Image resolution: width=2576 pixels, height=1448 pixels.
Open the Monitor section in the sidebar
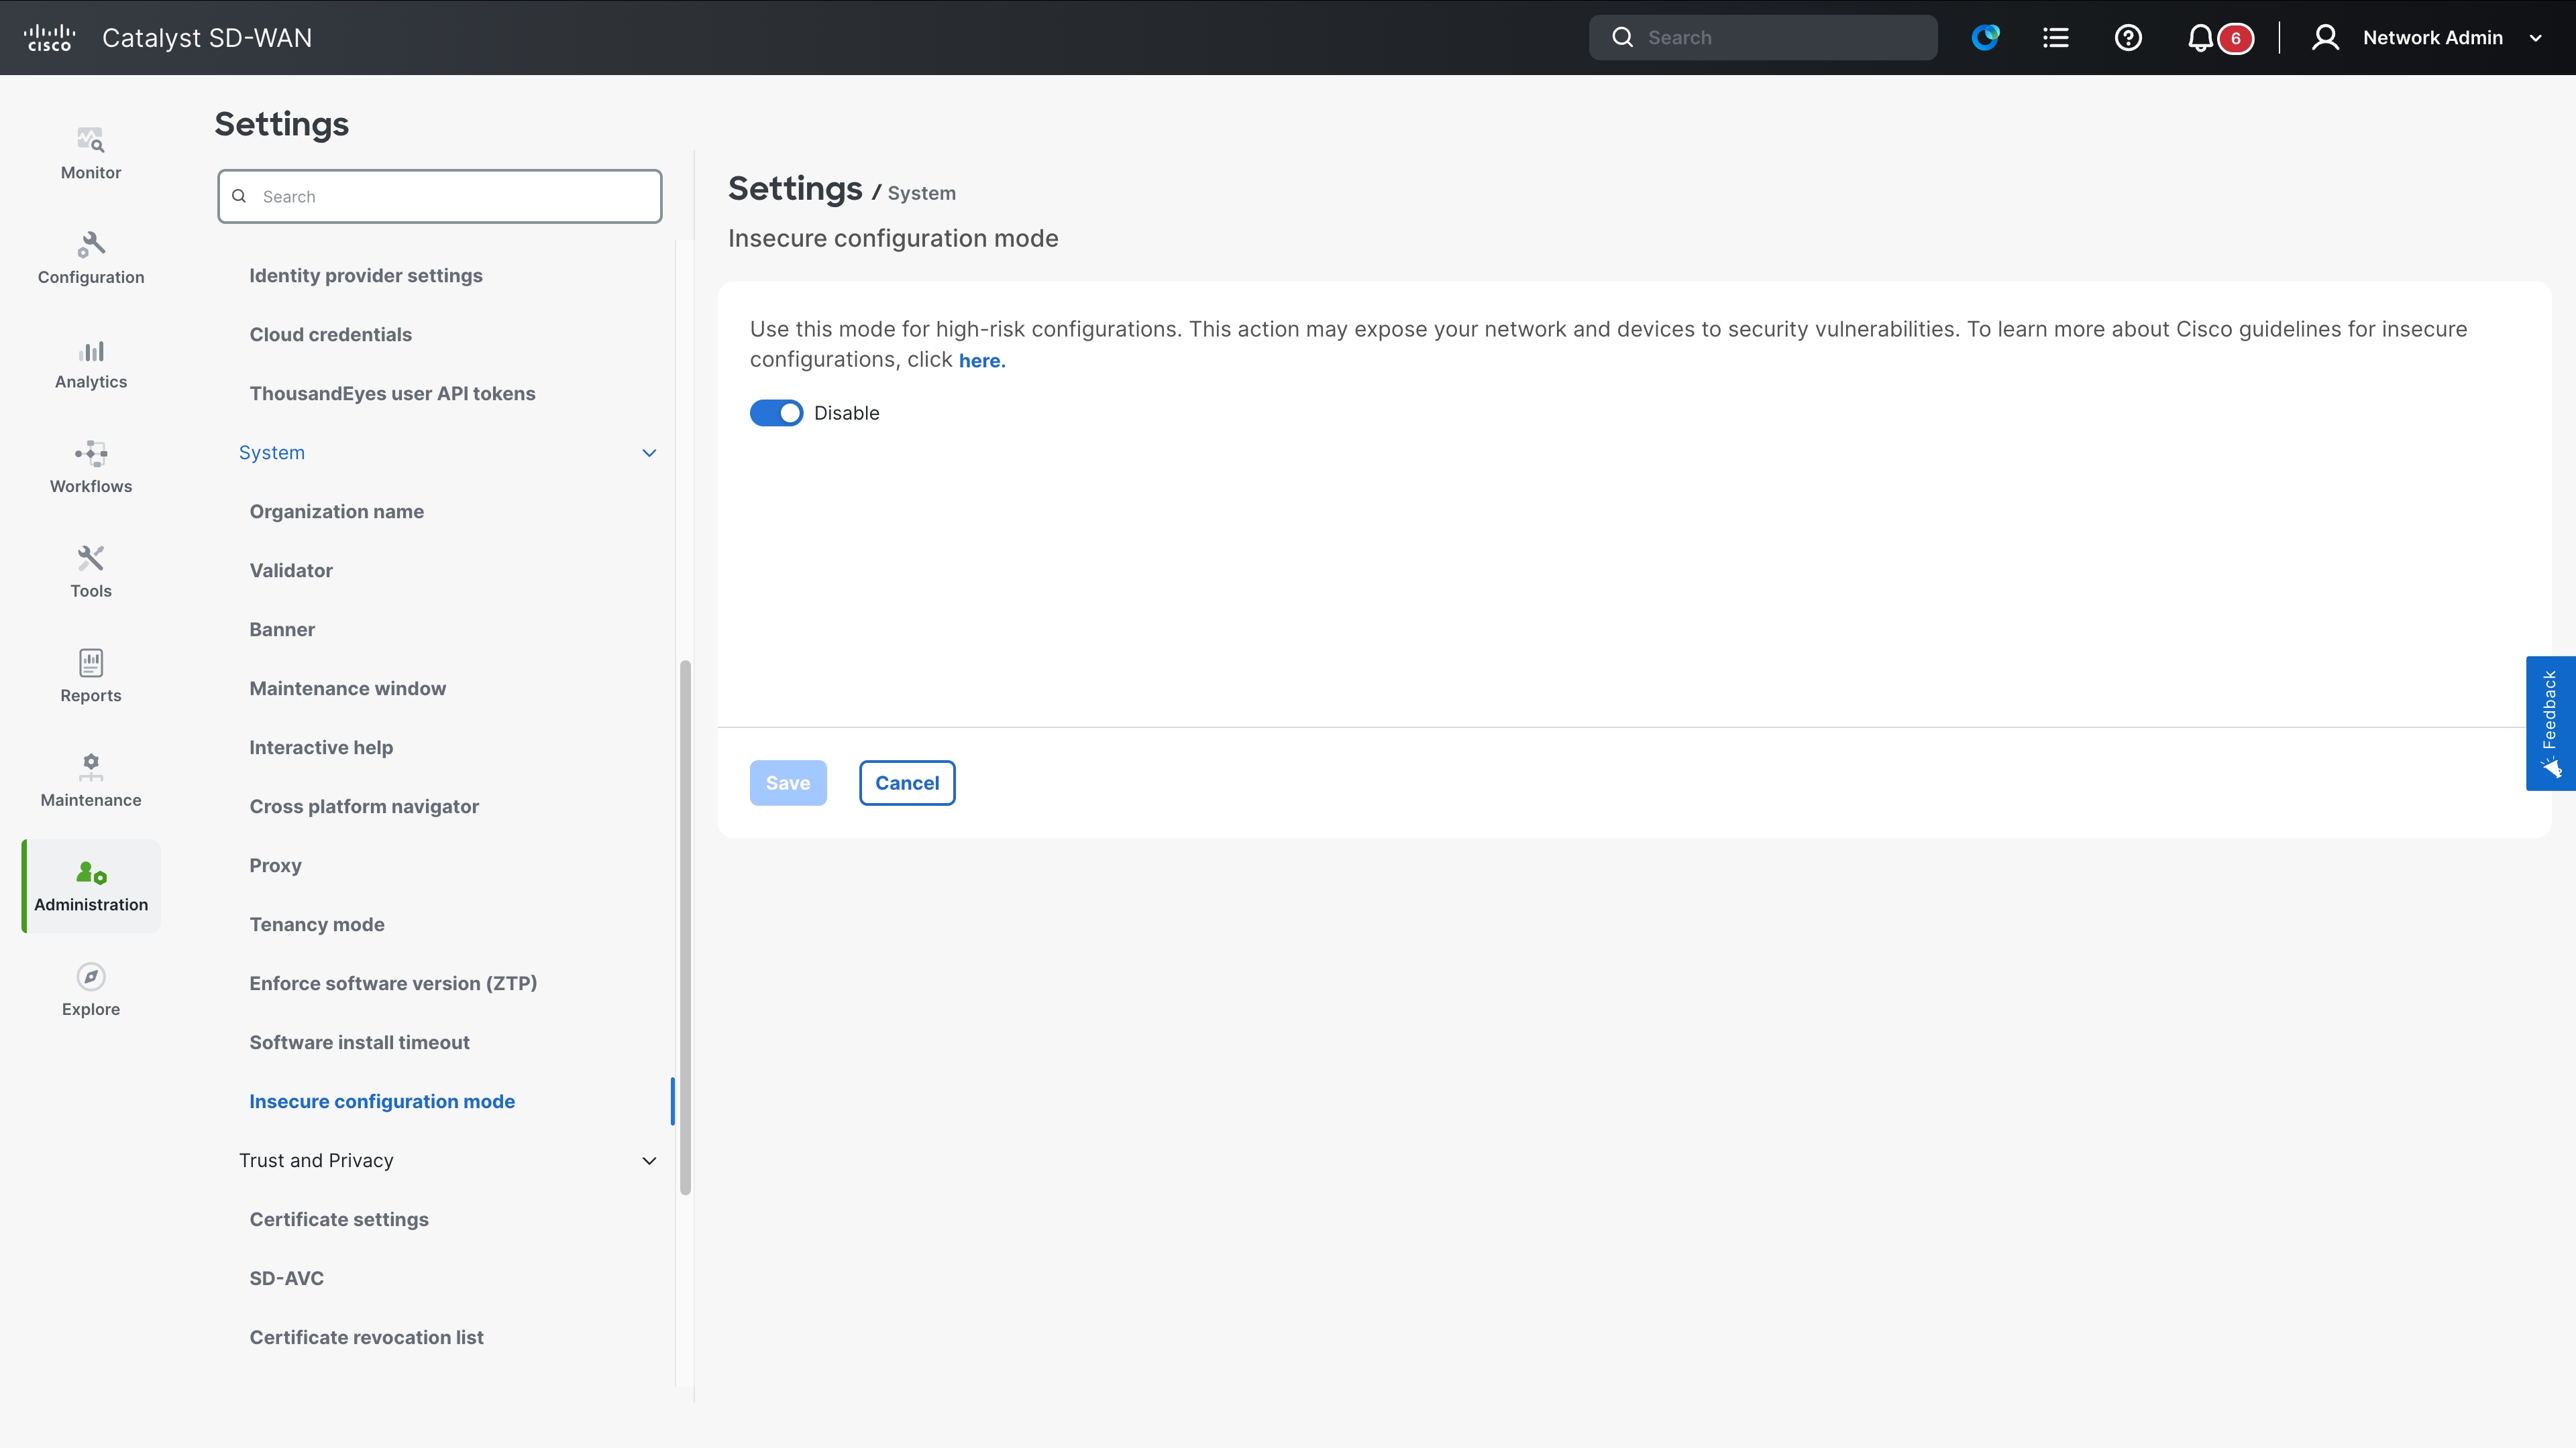(x=90, y=153)
